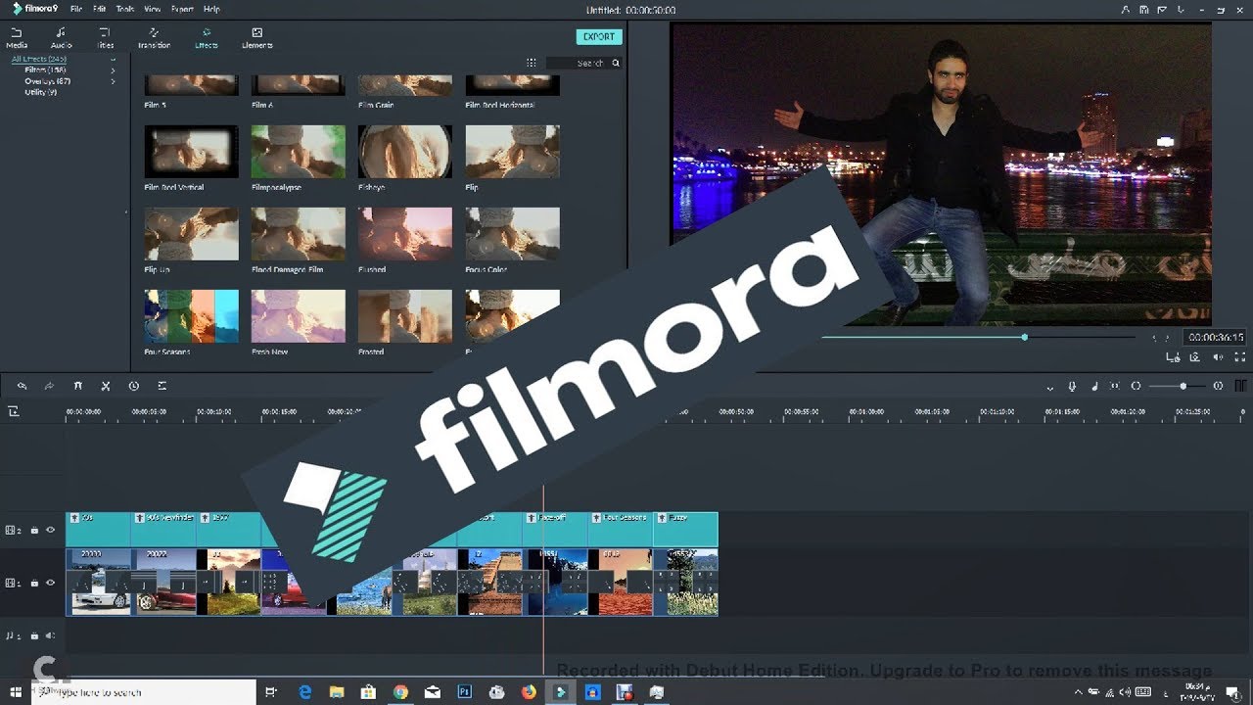Screen dimensions: 1253x705
Task: Toggle lock on video track 1
Action: click(x=34, y=583)
